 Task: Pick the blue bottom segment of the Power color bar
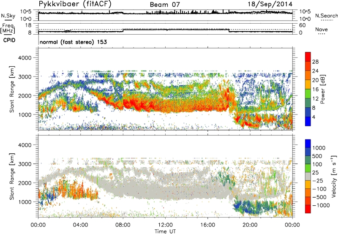[308, 121]
